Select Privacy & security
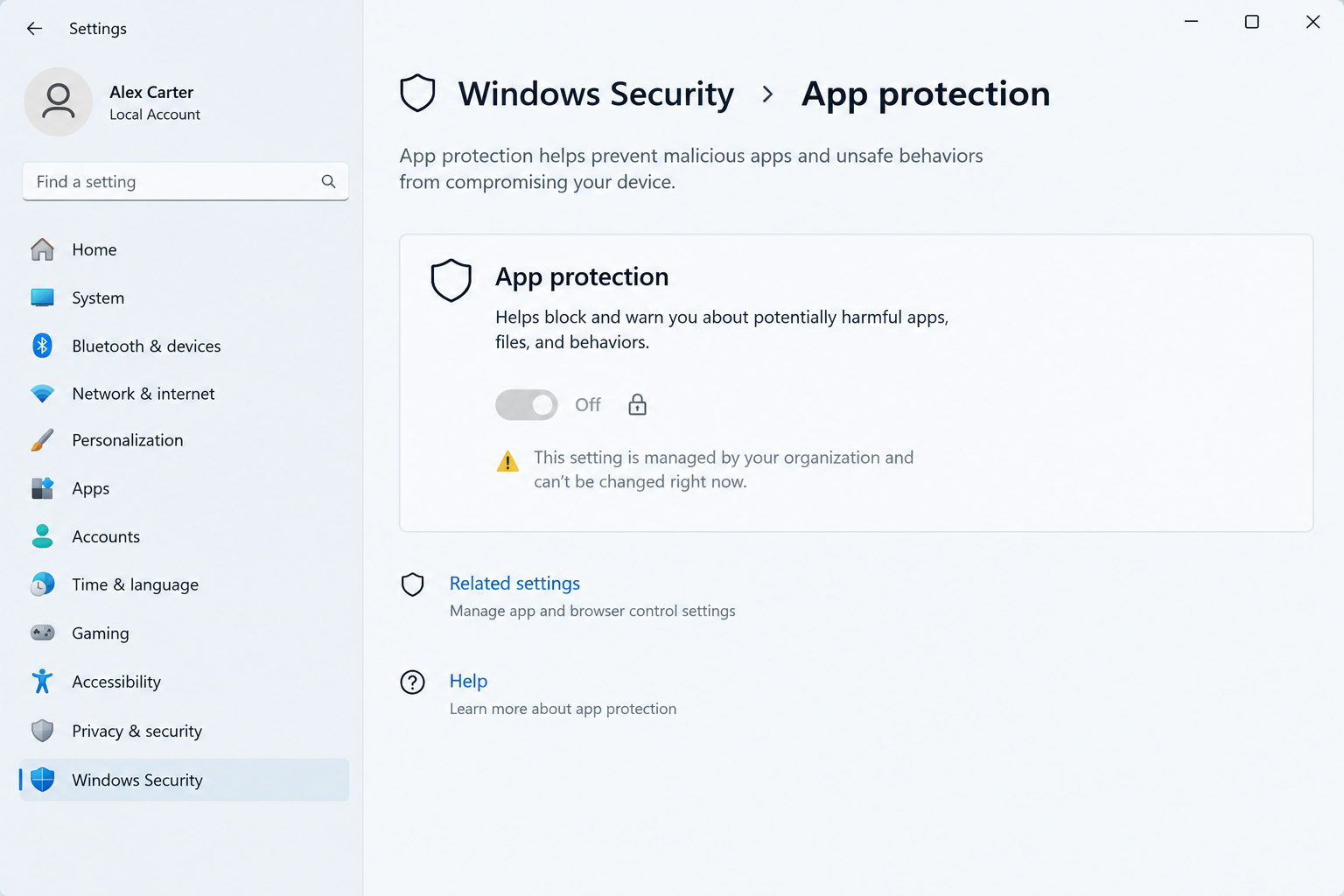The image size is (1344, 896). point(185,731)
